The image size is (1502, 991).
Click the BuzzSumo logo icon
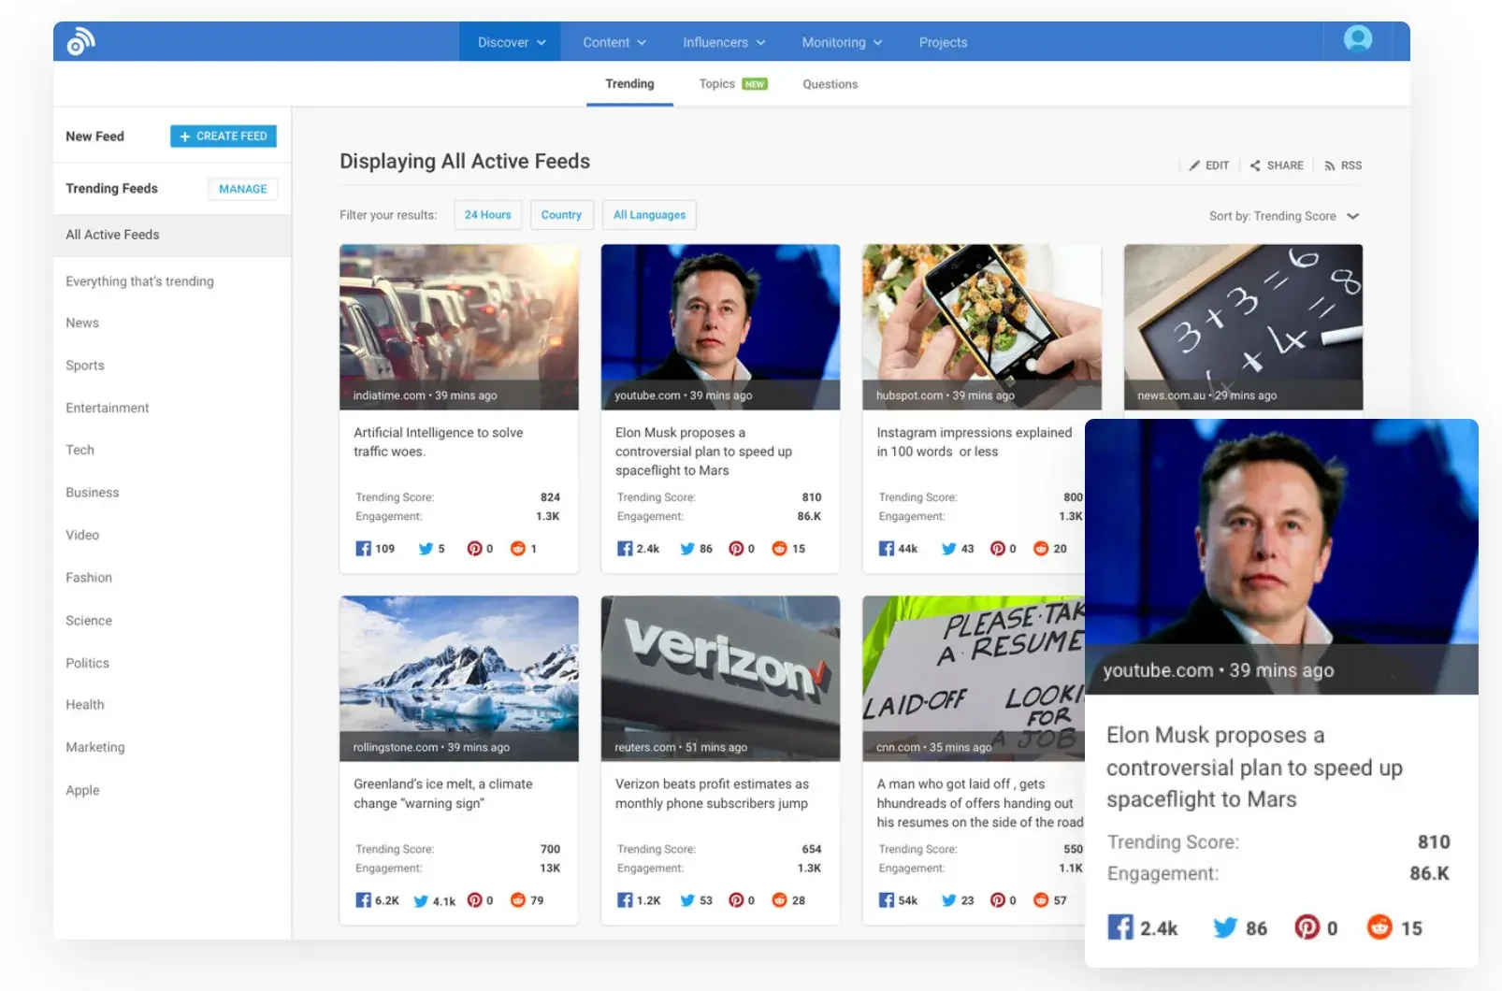81,42
